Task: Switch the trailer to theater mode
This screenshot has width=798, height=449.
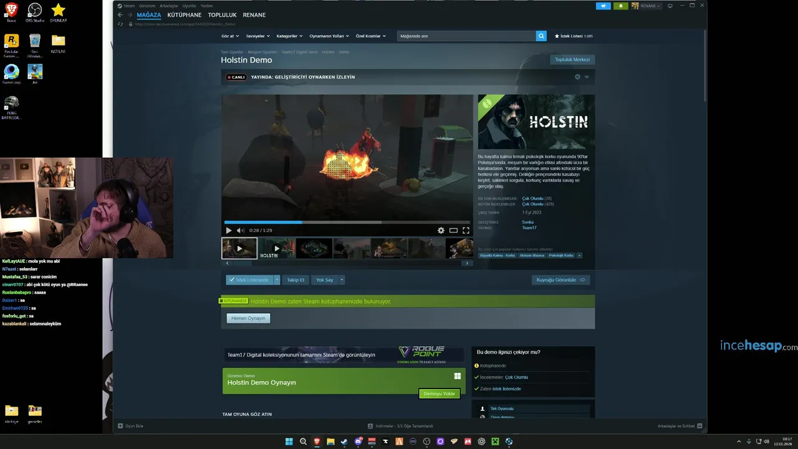Action: 453,231
